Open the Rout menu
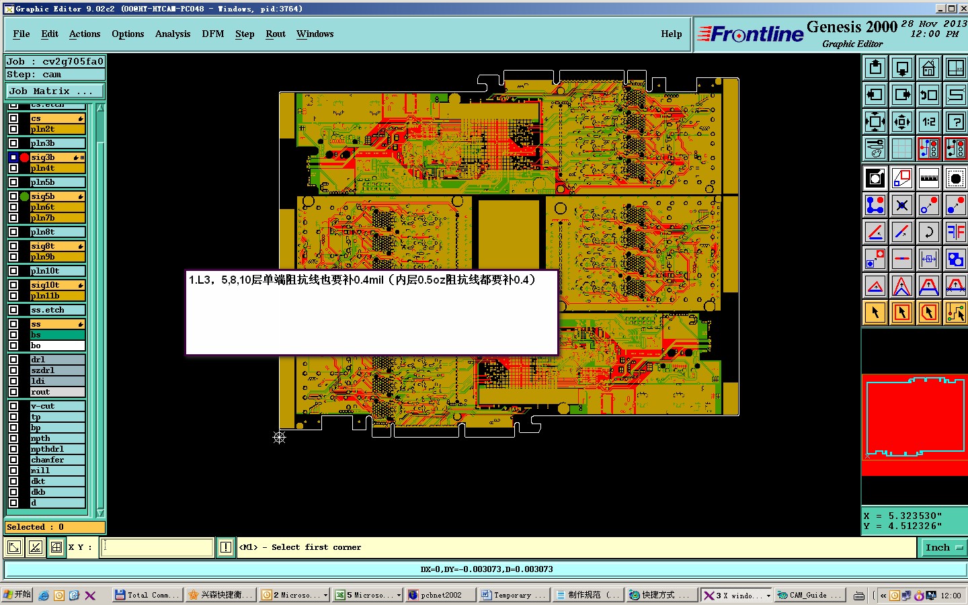The image size is (968, 605). tap(276, 34)
